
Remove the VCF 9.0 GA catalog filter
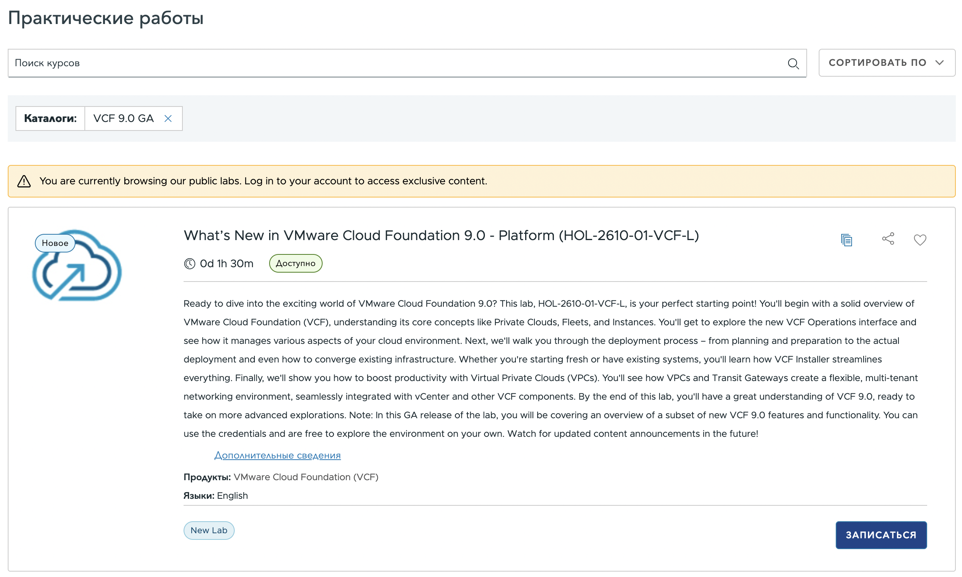point(168,118)
